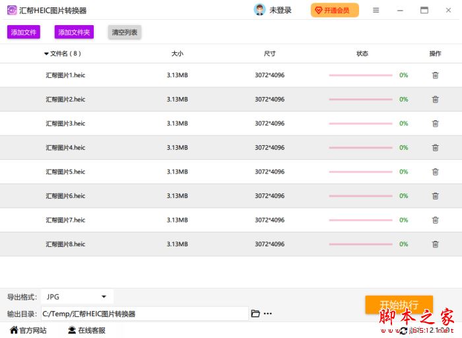This screenshot has height=338, width=462.
Task: Click the 状态 column header
Action: pyautogui.click(x=362, y=53)
